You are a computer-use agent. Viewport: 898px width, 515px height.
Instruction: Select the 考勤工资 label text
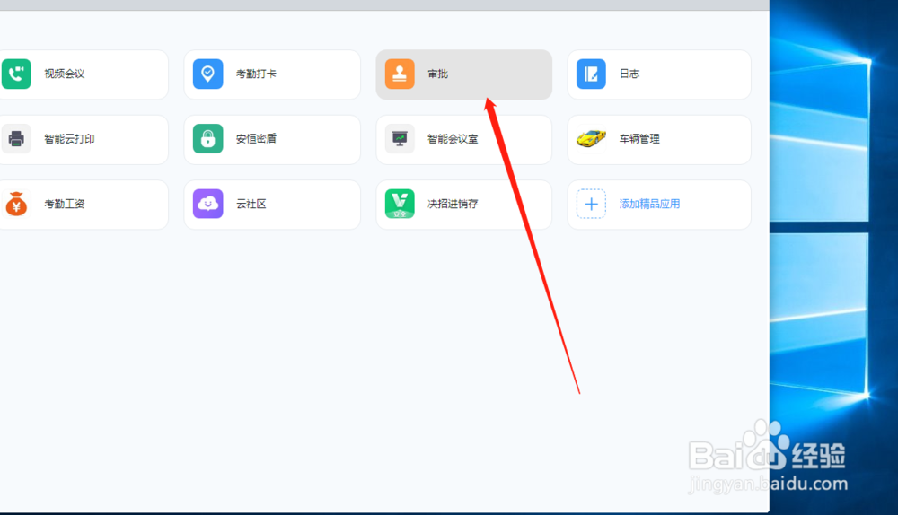65,204
